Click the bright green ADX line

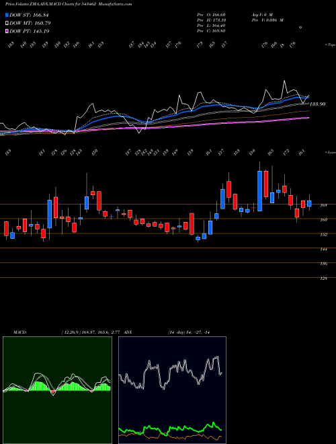[170, 429]
